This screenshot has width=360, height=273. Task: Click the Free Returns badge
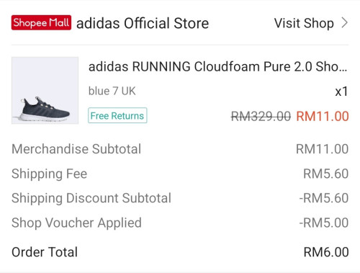click(117, 115)
